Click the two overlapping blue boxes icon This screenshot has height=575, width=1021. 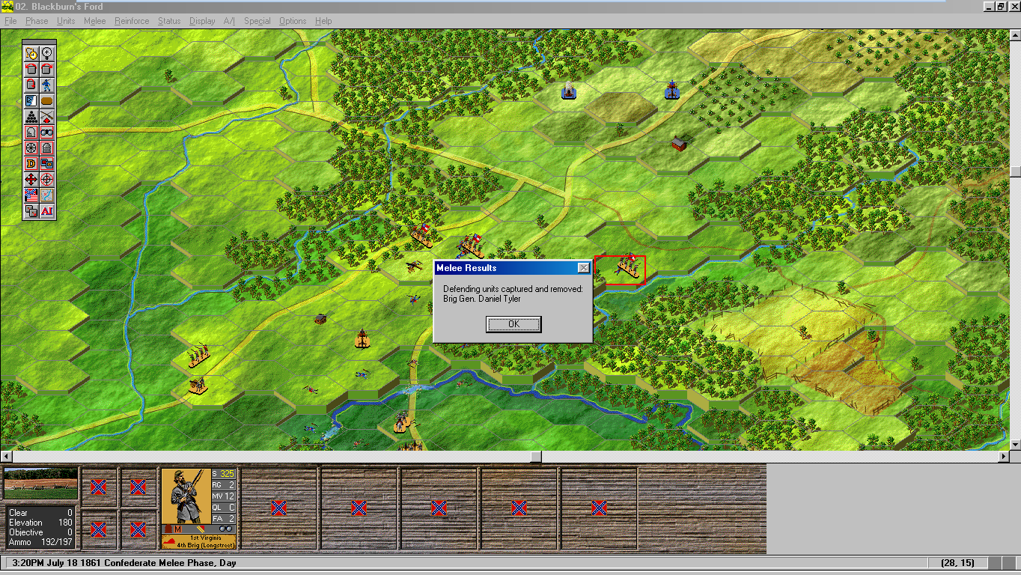tap(46, 163)
